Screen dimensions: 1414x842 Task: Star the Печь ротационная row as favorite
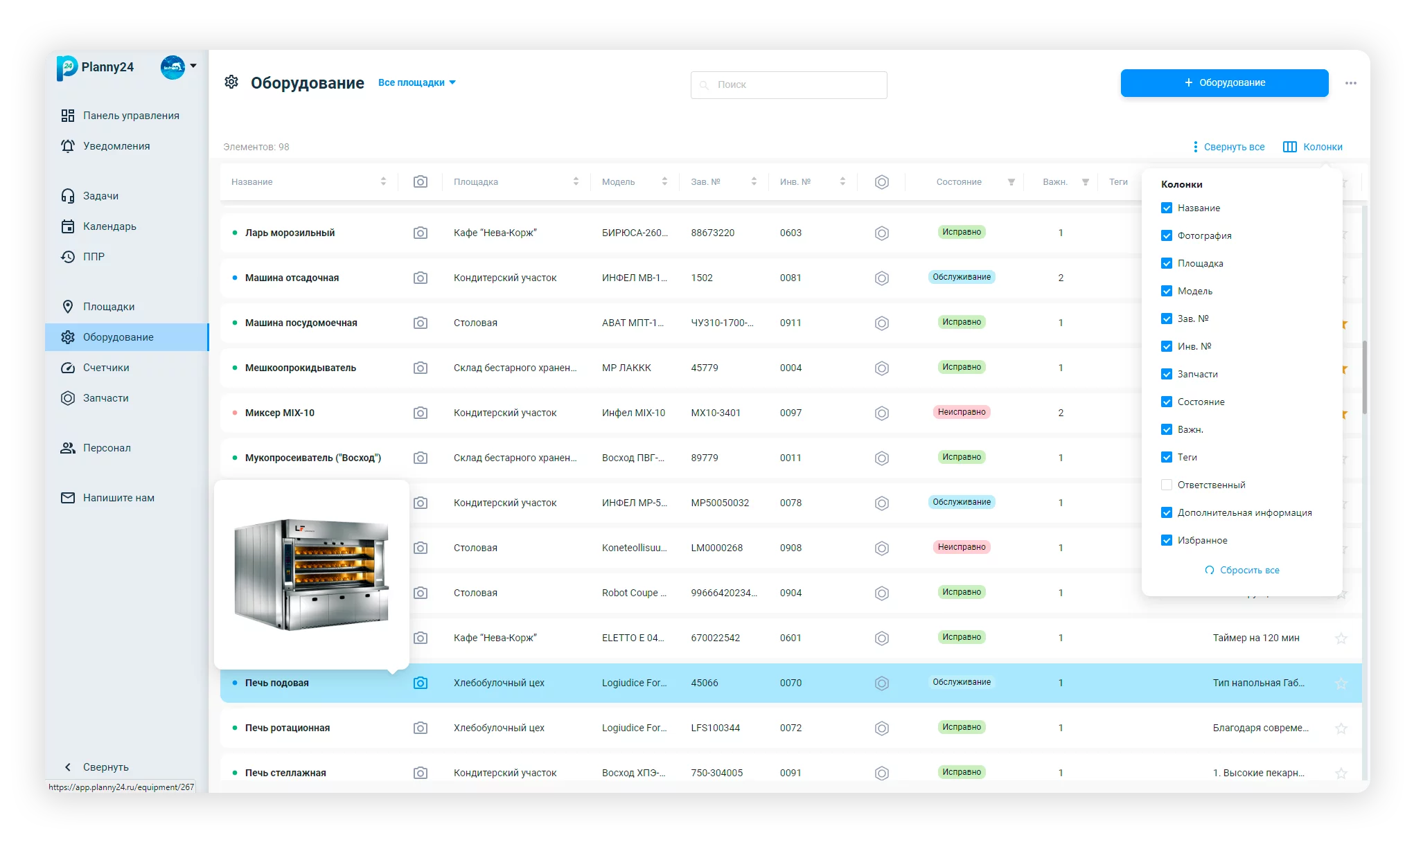pyautogui.click(x=1341, y=728)
